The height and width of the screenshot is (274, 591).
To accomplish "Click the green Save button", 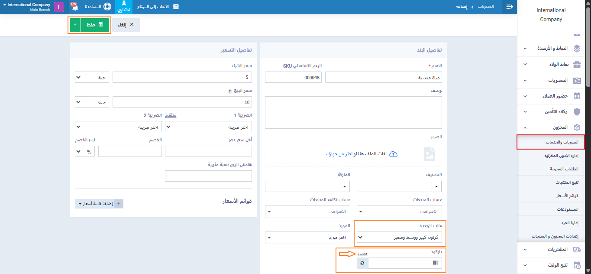I will click(95, 25).
